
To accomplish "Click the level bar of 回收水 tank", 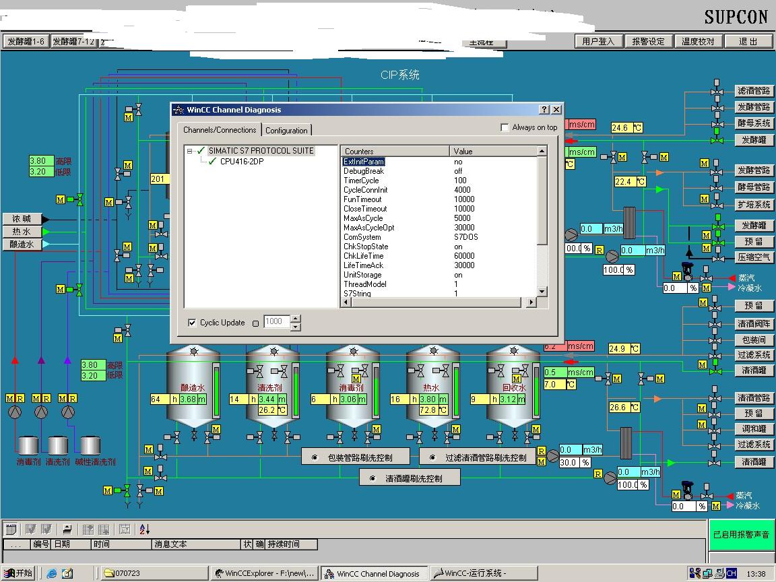I will [536, 390].
